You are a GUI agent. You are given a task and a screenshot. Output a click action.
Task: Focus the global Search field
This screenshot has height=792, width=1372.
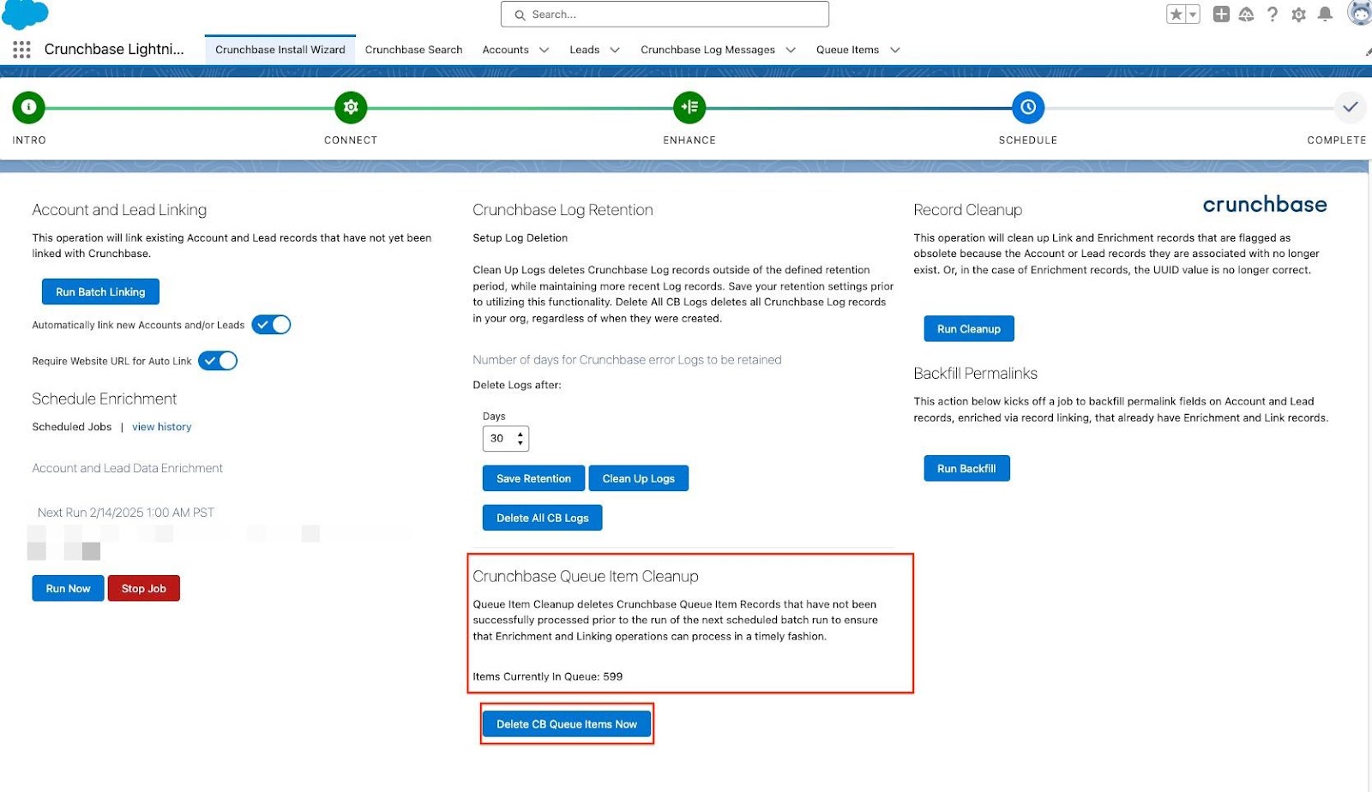(665, 15)
